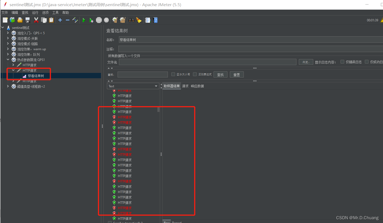Image resolution: width=383 pixels, height=223 pixels.
Task: Click the result list scrollbar thumb
Action: [x=158, y=109]
